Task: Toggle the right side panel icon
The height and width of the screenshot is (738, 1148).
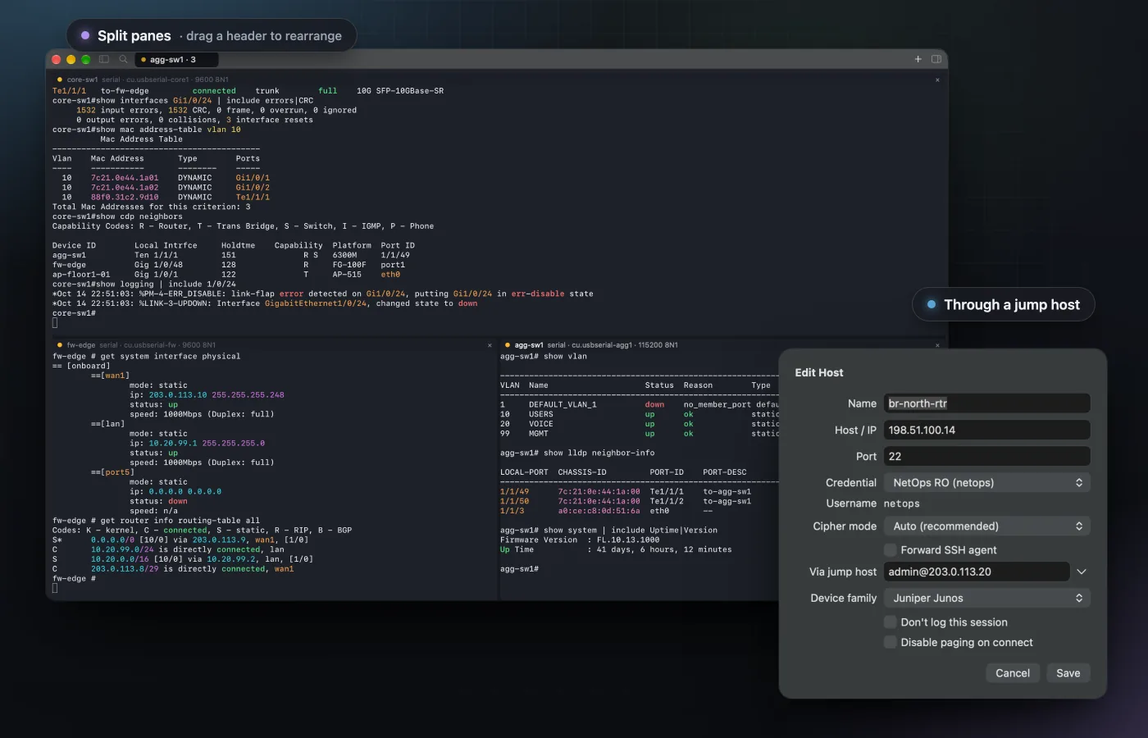Action: point(936,59)
